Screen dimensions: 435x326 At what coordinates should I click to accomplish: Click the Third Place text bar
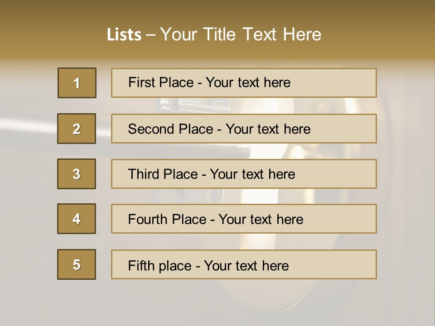244,174
